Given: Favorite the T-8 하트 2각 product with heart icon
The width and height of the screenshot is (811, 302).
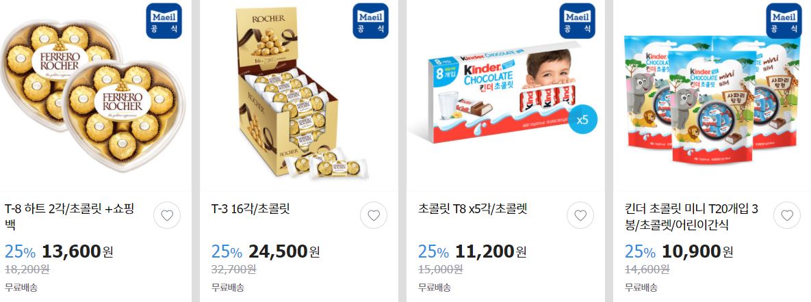Looking at the screenshot, I should pos(167,215).
